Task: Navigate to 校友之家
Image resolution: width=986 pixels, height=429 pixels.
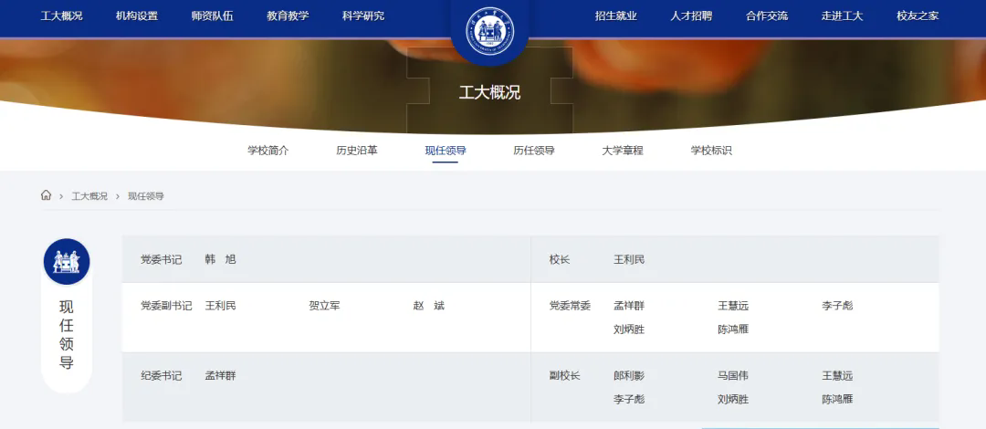Action: [x=918, y=16]
